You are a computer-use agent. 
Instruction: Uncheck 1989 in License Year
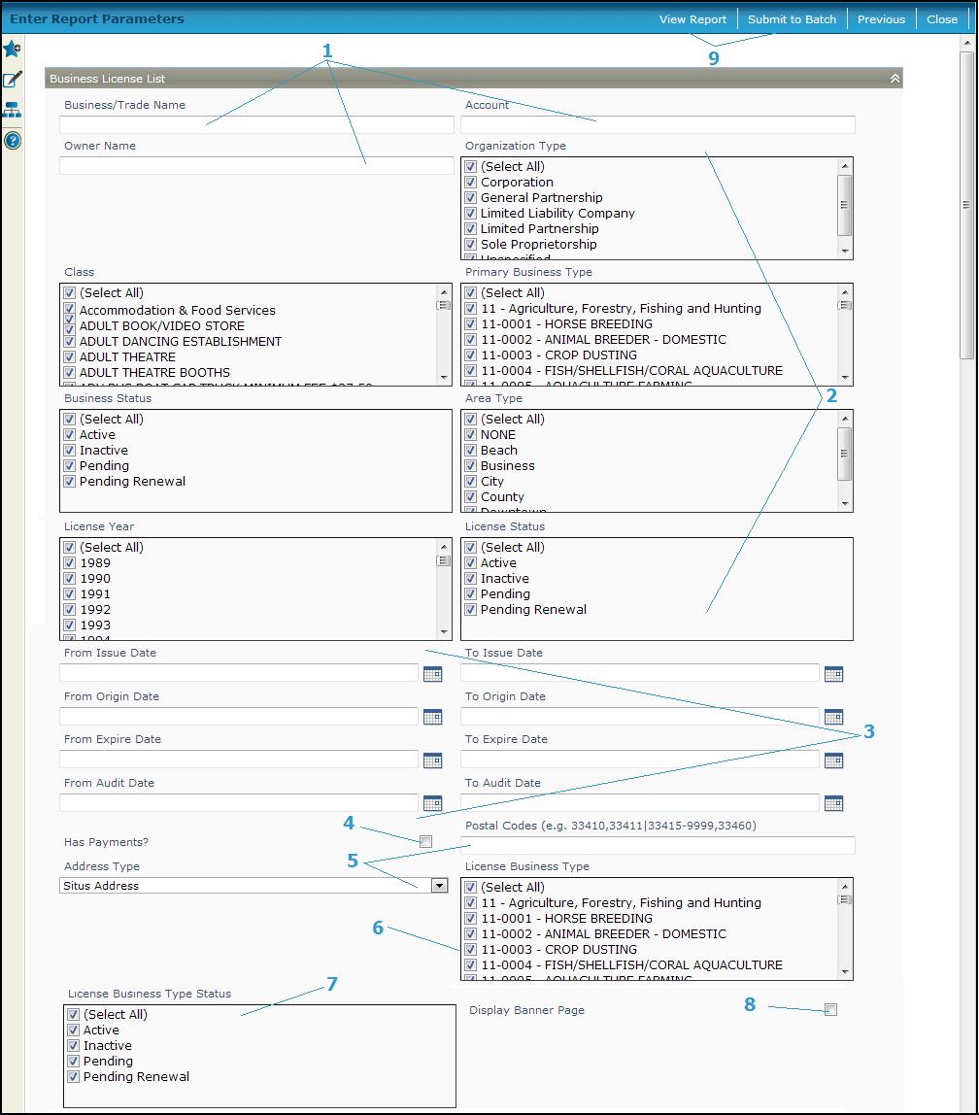(x=69, y=562)
